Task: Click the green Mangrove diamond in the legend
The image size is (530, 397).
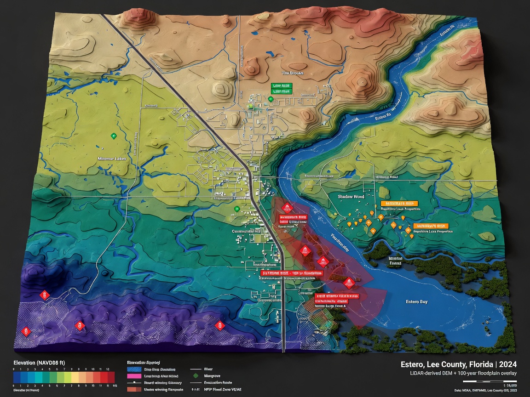Action: pyautogui.click(x=196, y=376)
